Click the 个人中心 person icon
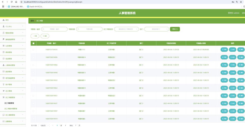Image resolution: width=245 pixels, height=127 pixels. pyautogui.click(x=4, y=26)
